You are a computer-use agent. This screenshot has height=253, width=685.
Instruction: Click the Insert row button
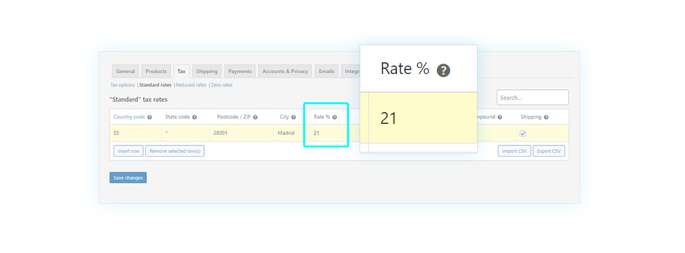coord(129,151)
